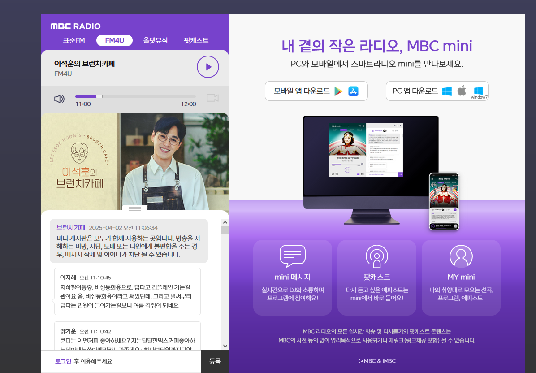Click the message board scrollbar thumb

click(225, 230)
